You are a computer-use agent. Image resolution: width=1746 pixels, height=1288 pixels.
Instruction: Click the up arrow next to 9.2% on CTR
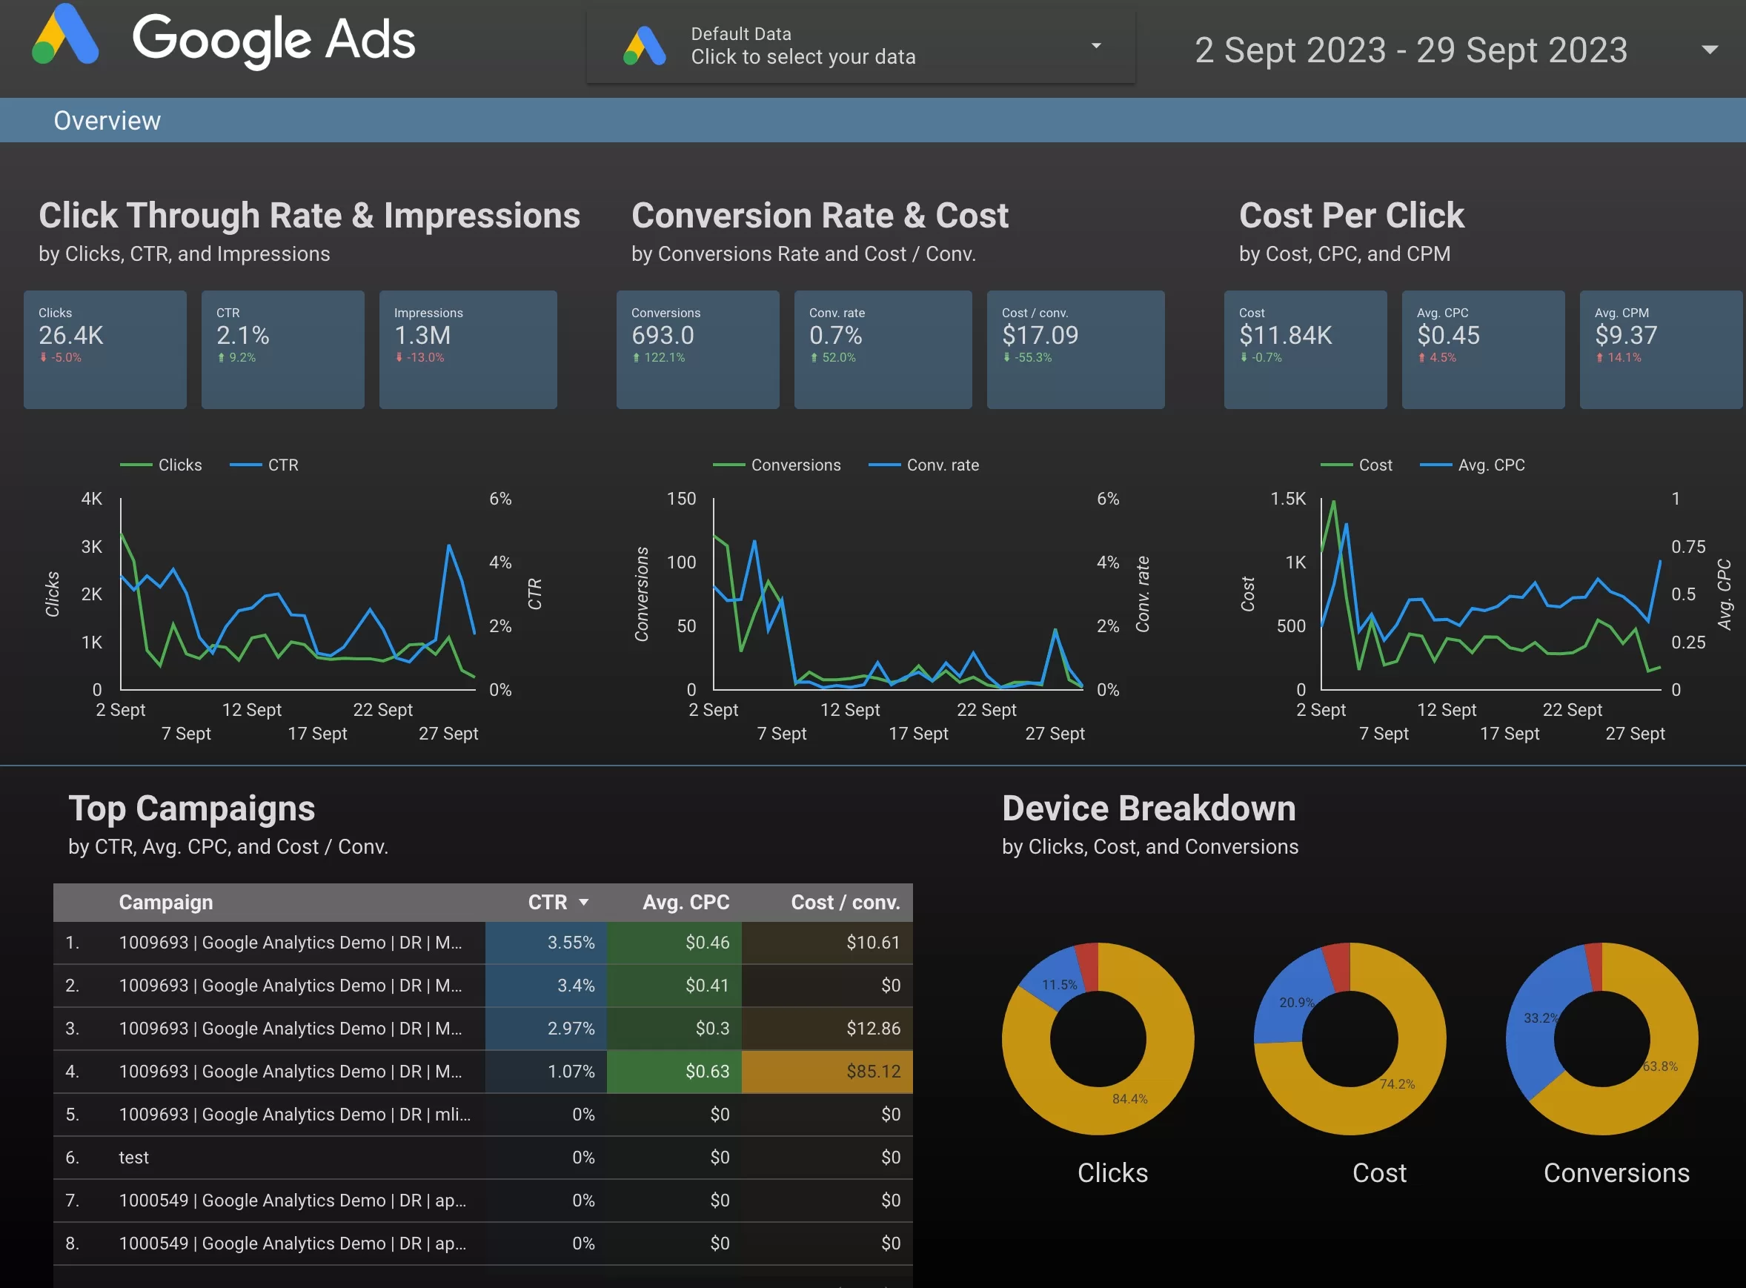coord(222,357)
